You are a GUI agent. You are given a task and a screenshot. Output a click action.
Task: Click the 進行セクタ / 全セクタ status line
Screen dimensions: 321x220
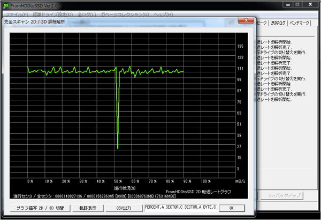(94, 196)
